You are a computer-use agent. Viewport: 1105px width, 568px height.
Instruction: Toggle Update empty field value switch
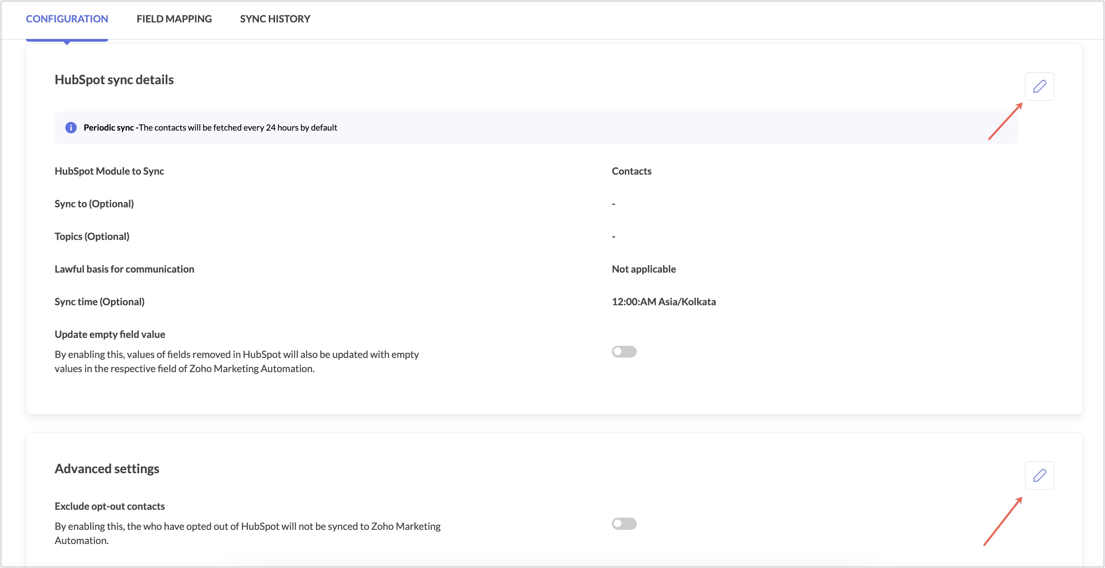click(x=624, y=352)
